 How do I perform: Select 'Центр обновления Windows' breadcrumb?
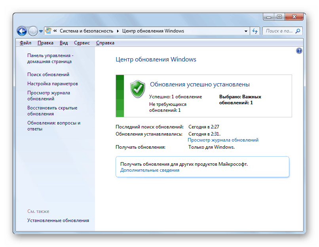click(153, 31)
